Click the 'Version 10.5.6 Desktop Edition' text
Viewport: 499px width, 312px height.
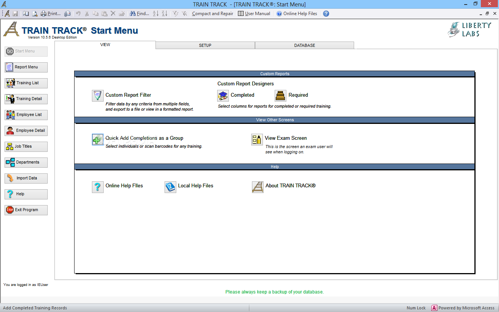(52, 37)
